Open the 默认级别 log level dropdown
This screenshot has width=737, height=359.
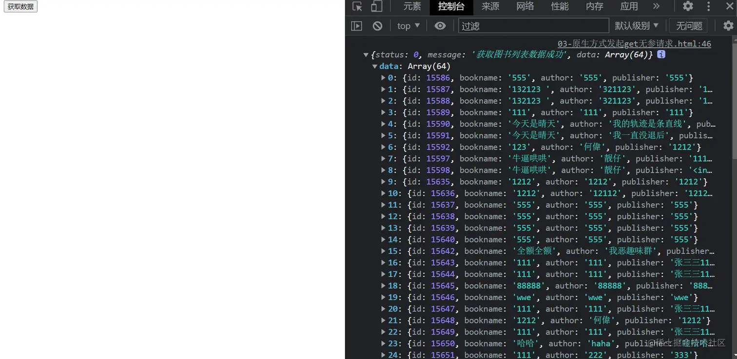point(637,26)
